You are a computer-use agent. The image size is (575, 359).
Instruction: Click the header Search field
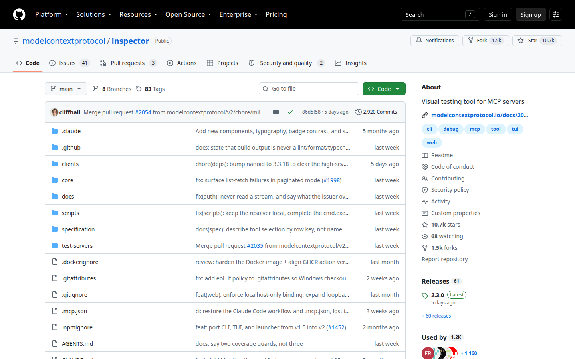pos(440,14)
